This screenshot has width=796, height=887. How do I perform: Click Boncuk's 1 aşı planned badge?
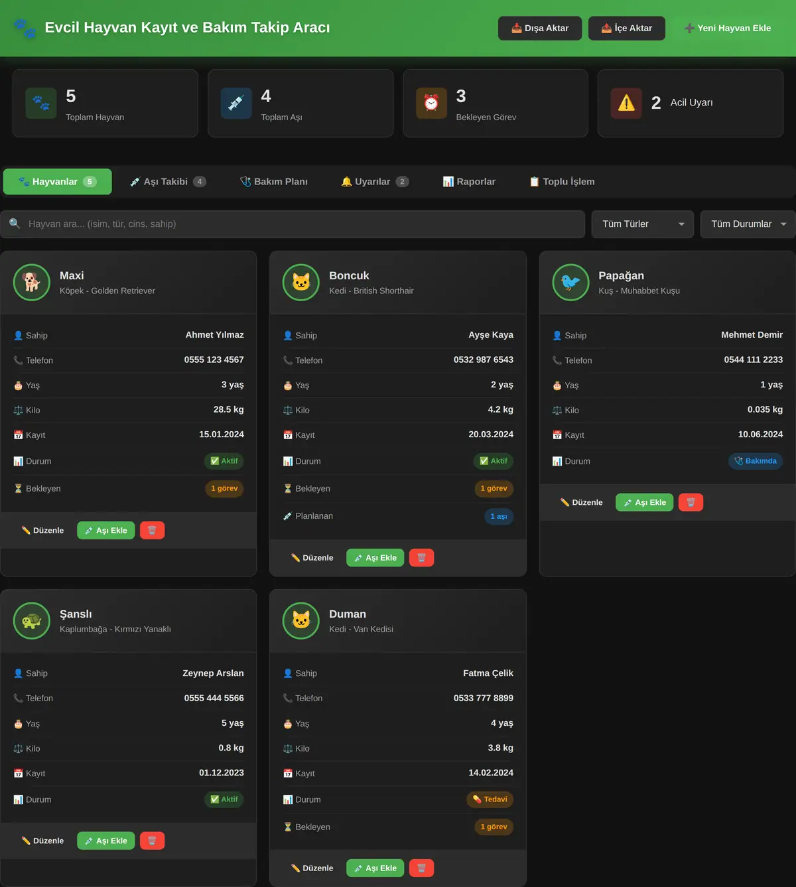(498, 517)
